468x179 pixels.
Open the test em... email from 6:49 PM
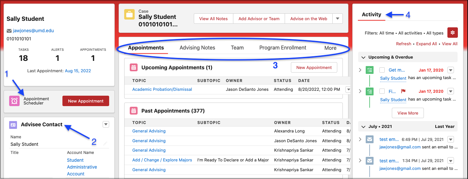pos(389,139)
